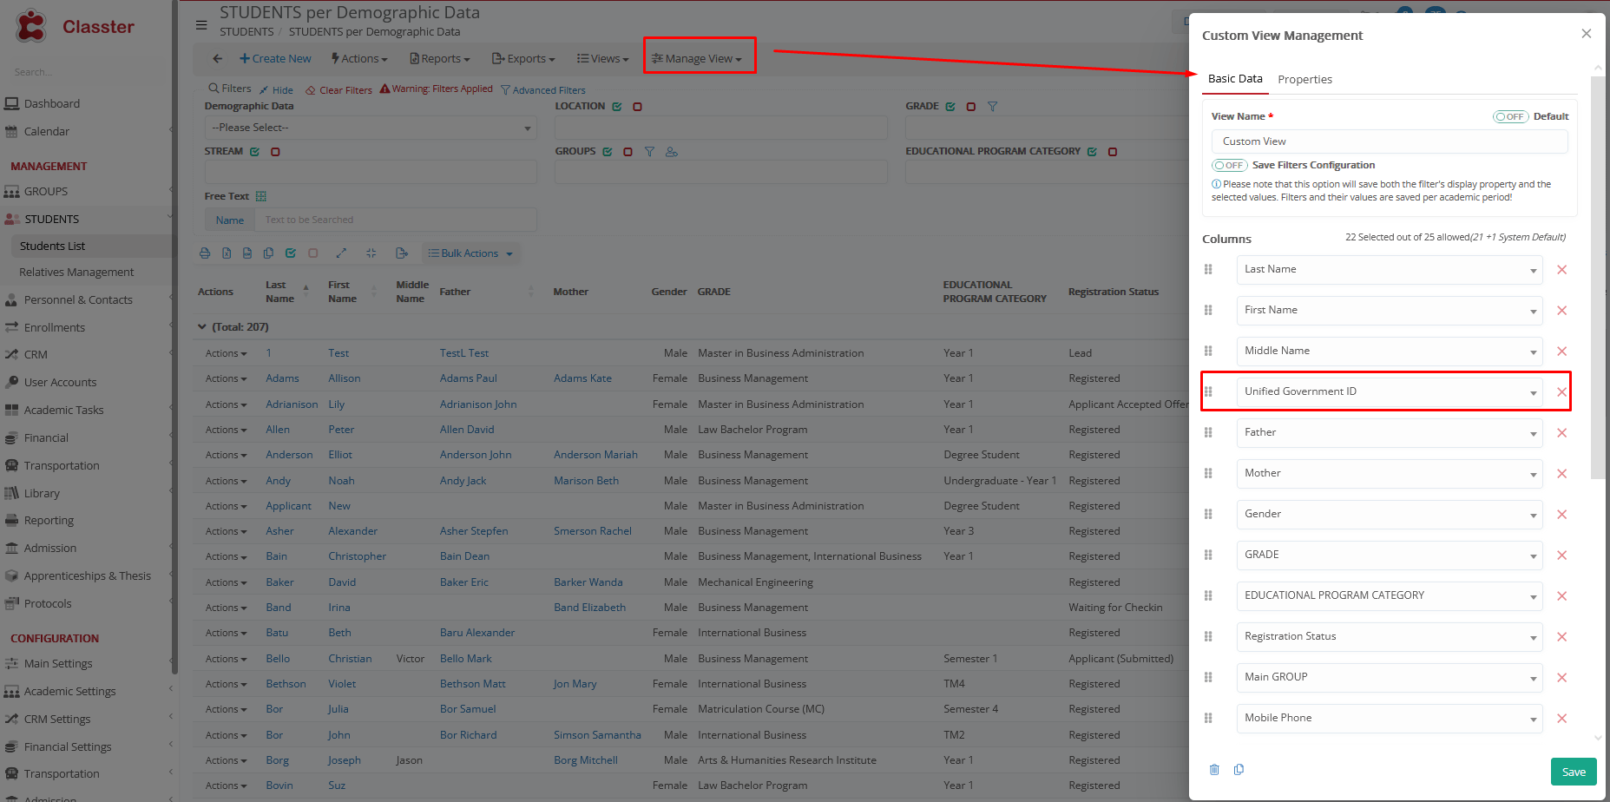Save the custom view
Screen dimensions: 1610x802
tap(1573, 772)
